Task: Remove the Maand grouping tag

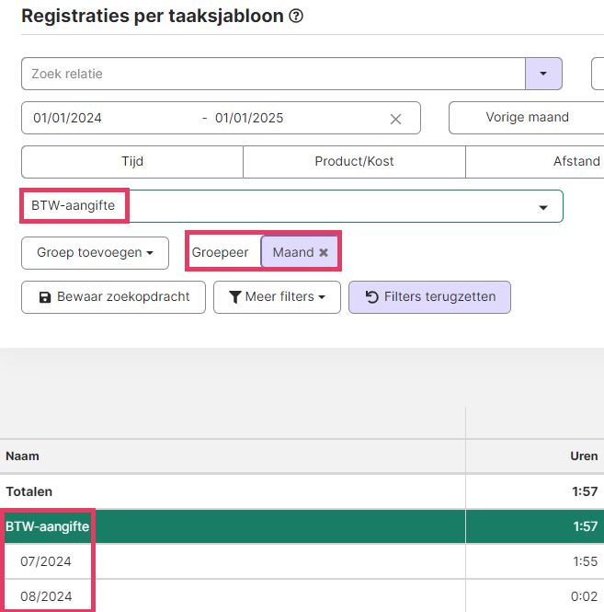Action: coord(324,252)
